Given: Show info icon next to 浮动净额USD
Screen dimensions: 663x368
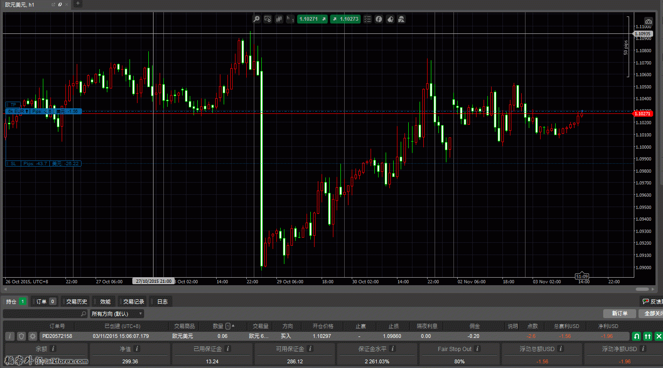Looking at the screenshot, I should pyautogui.click(x=644, y=349).
